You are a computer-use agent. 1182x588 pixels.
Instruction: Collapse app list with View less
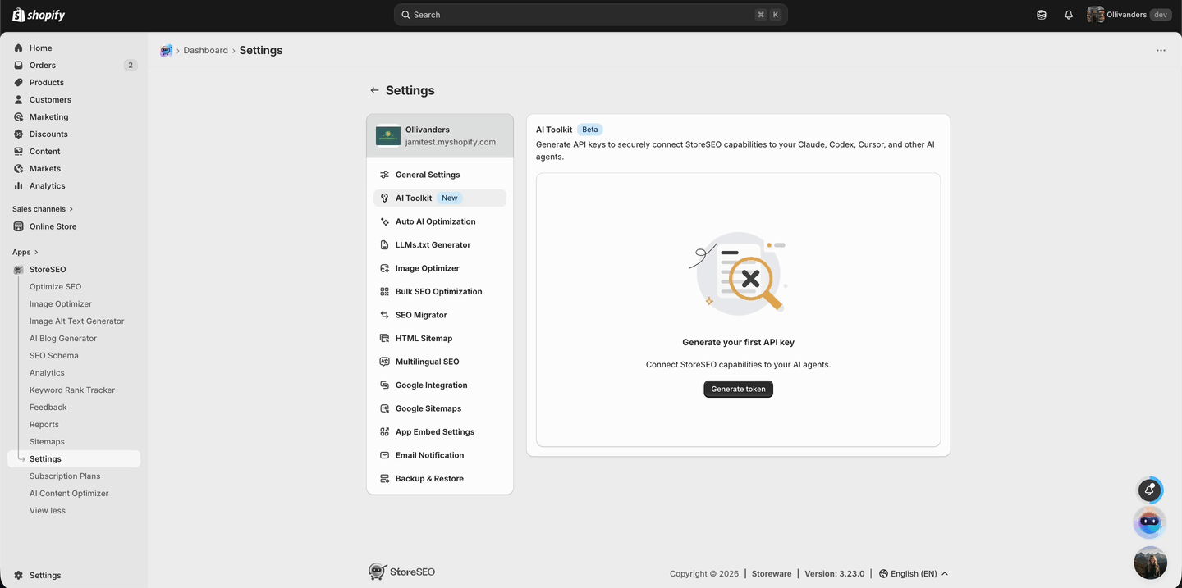click(x=48, y=510)
